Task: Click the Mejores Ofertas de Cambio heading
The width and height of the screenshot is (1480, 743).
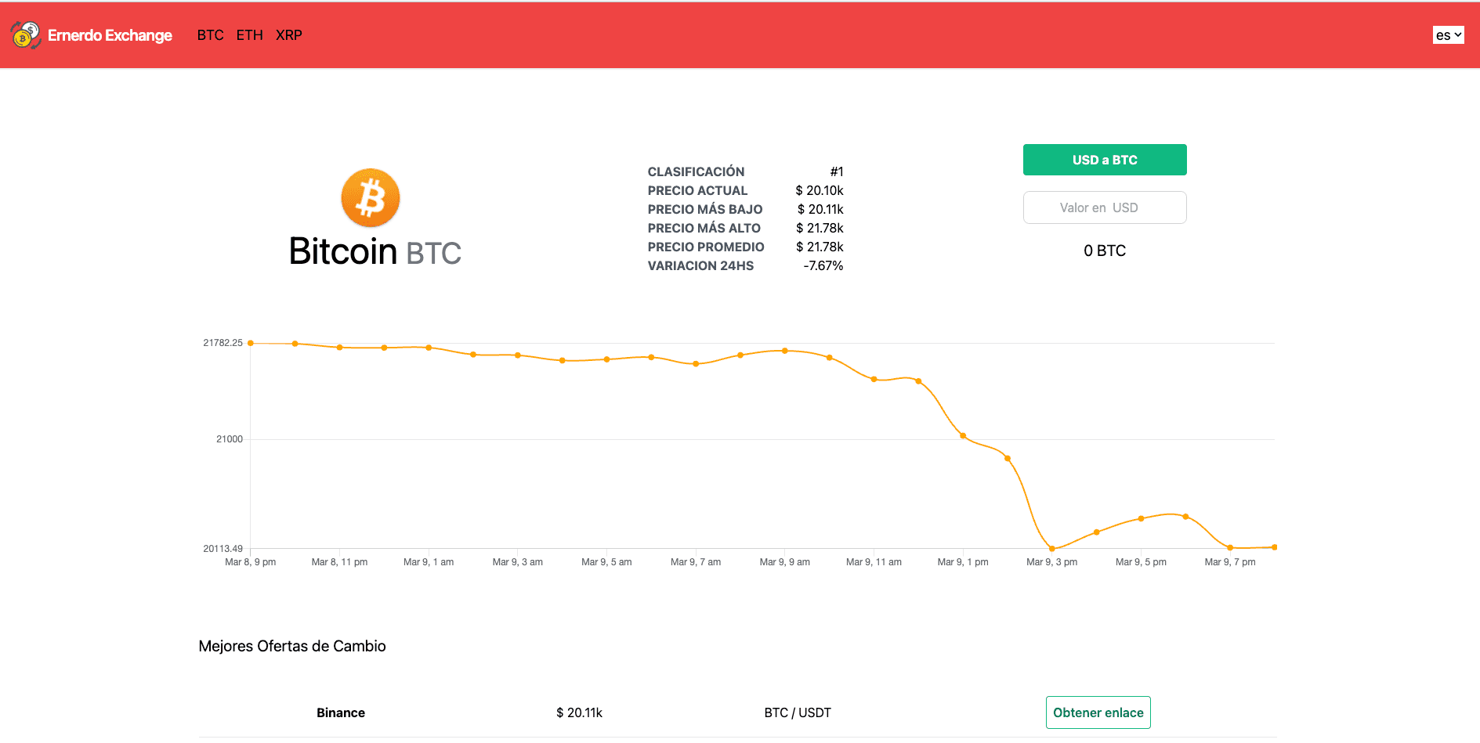Action: (x=292, y=646)
